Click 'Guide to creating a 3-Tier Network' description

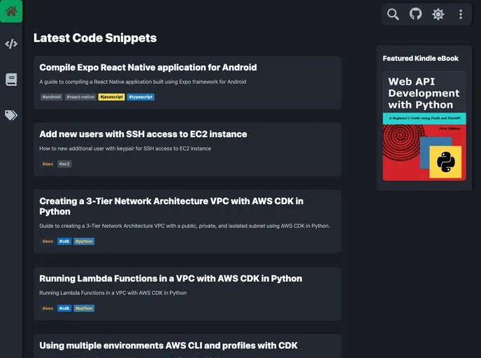pos(185,226)
